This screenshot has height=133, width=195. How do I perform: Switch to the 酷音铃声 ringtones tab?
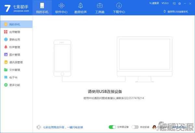(81, 8)
